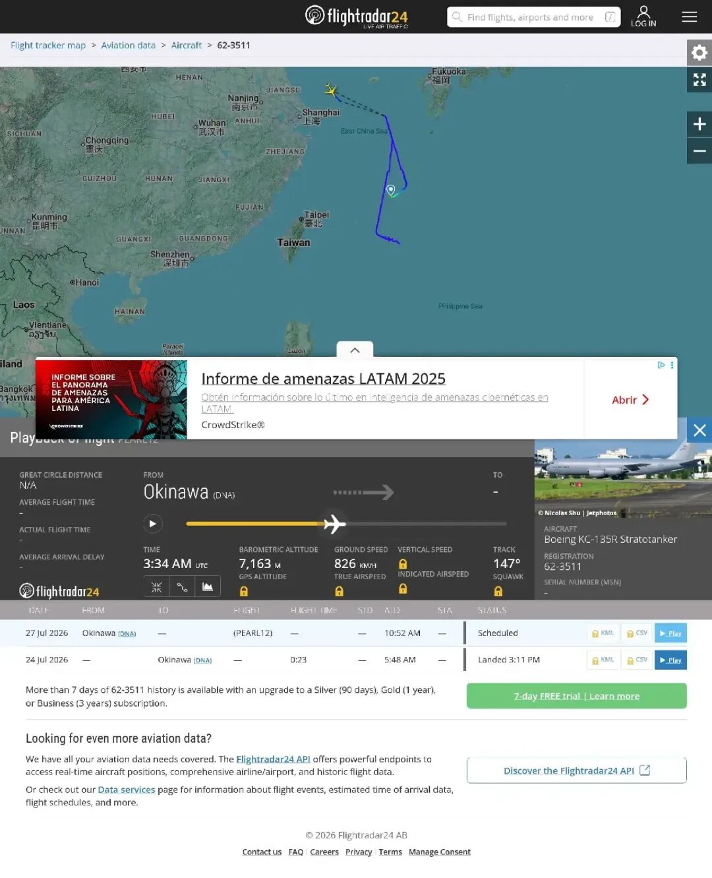Click the 10:52 AM ATD cell
The width and height of the screenshot is (712, 878).
pyautogui.click(x=402, y=633)
